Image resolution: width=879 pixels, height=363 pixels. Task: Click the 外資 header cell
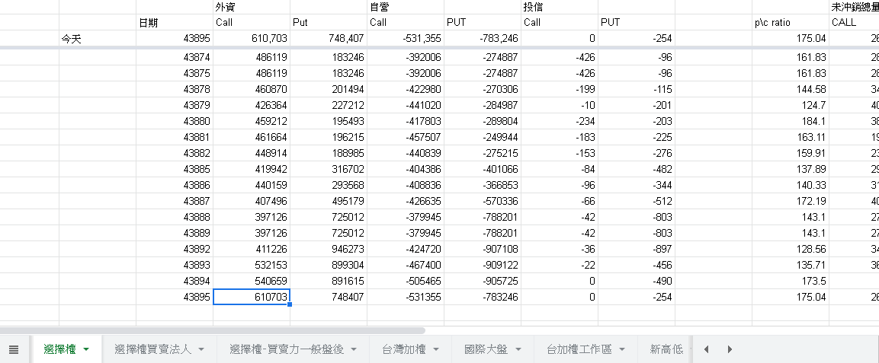click(252, 7)
